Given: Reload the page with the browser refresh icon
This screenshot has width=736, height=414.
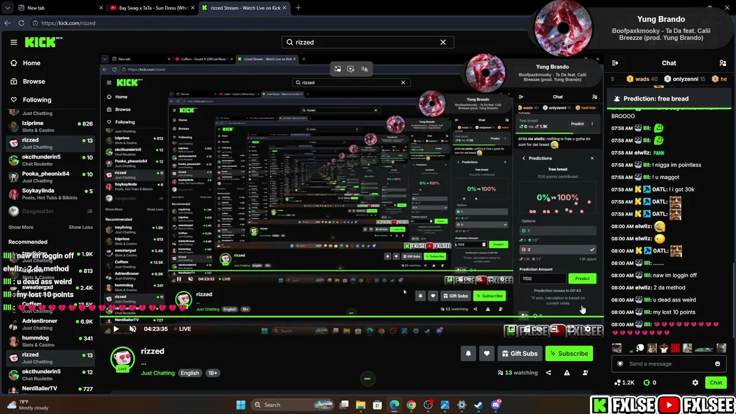Looking at the screenshot, I should coord(21,23).
